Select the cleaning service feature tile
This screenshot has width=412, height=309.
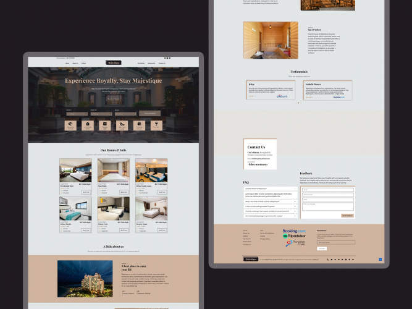click(139, 125)
